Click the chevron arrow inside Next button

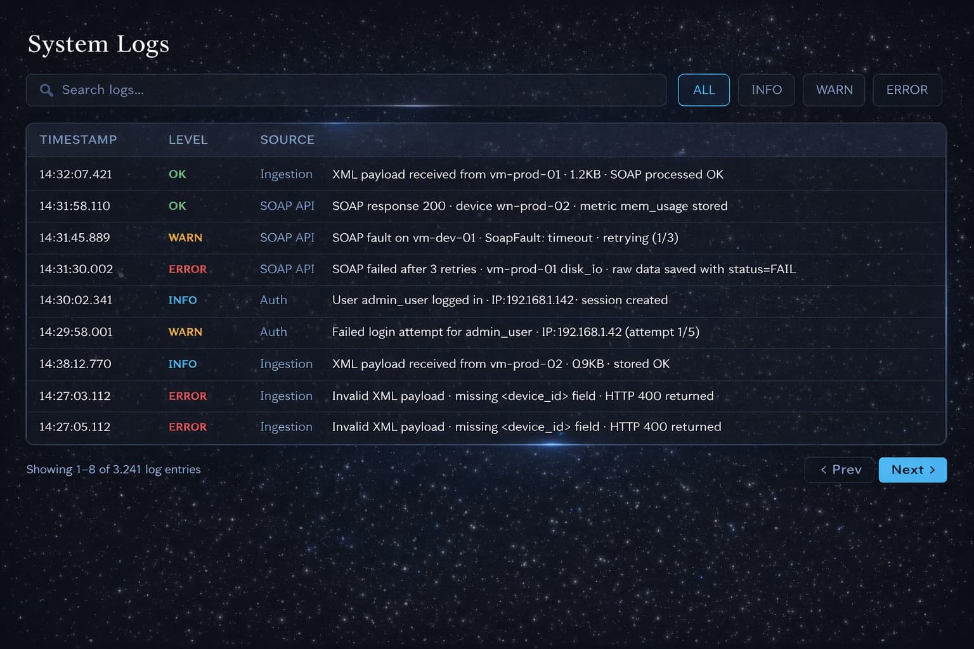(x=932, y=470)
